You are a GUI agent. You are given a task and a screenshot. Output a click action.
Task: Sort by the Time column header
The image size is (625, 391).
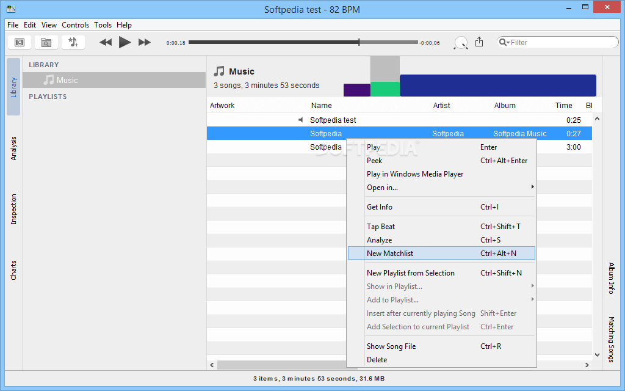pyautogui.click(x=563, y=105)
